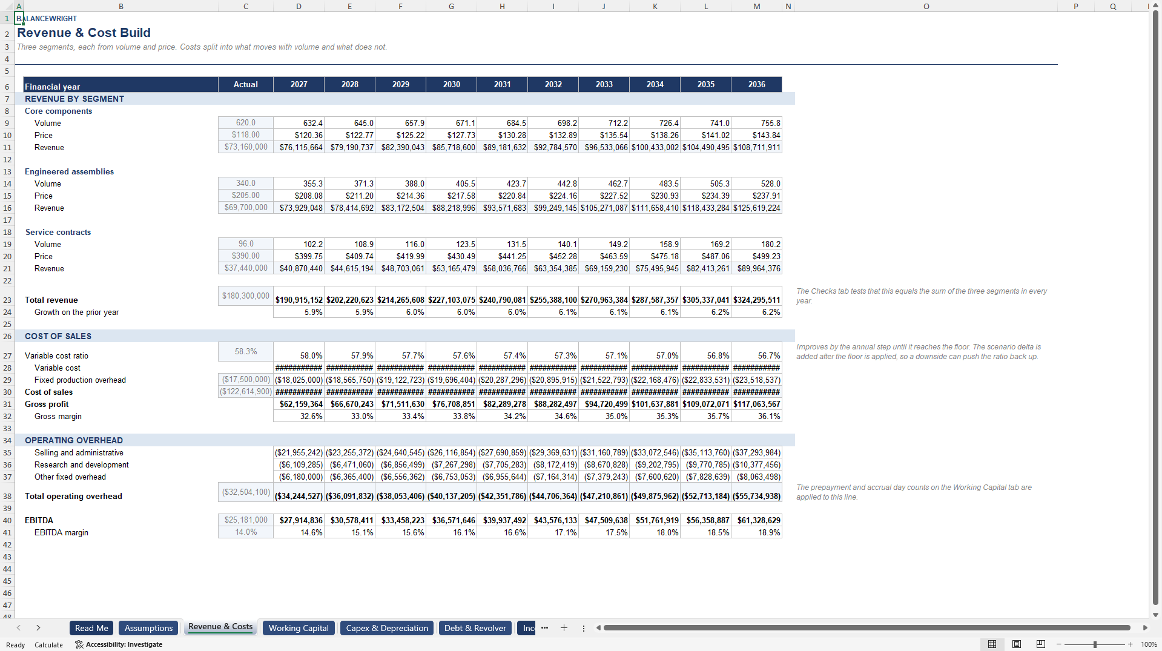Select Service contracts price $390.00 cell

pyautogui.click(x=246, y=256)
